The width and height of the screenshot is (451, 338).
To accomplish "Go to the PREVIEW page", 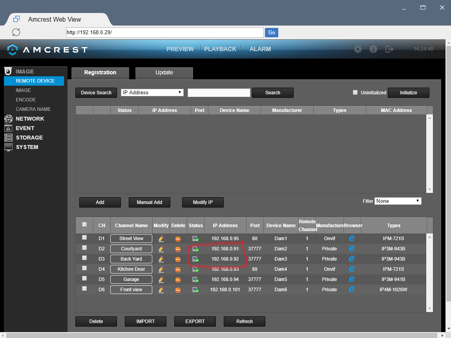I will (180, 49).
